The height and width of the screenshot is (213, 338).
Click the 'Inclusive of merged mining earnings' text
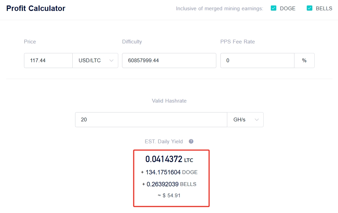point(219,9)
